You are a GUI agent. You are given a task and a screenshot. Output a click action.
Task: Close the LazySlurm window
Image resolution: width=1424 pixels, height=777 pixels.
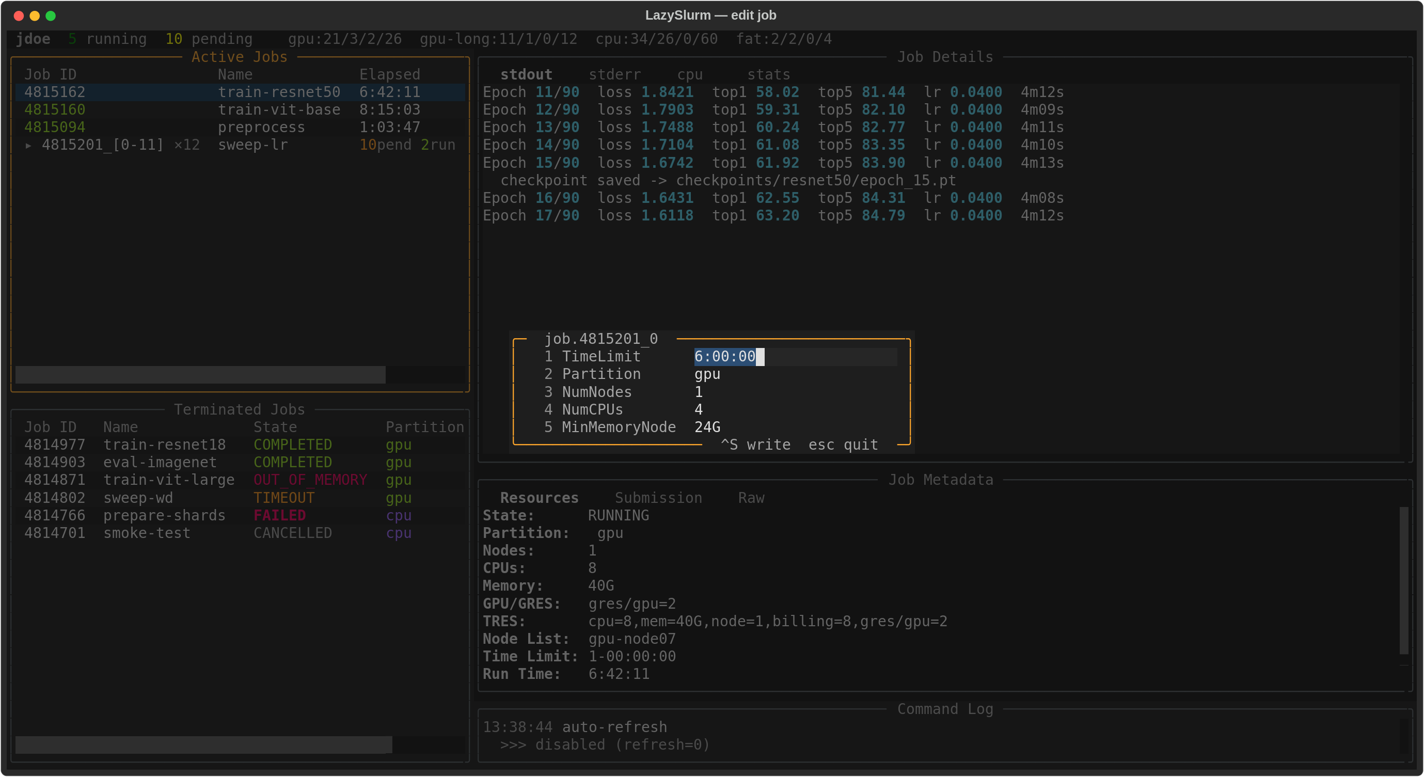pyautogui.click(x=19, y=15)
